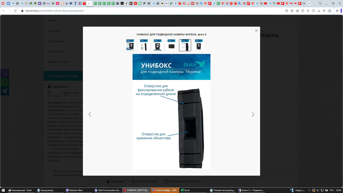Show the previous product photo arrow

pyautogui.click(x=90, y=114)
